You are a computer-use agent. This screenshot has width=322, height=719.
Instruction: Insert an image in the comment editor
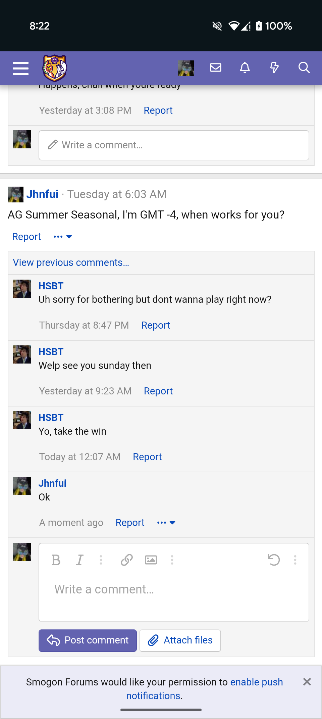coord(151,560)
